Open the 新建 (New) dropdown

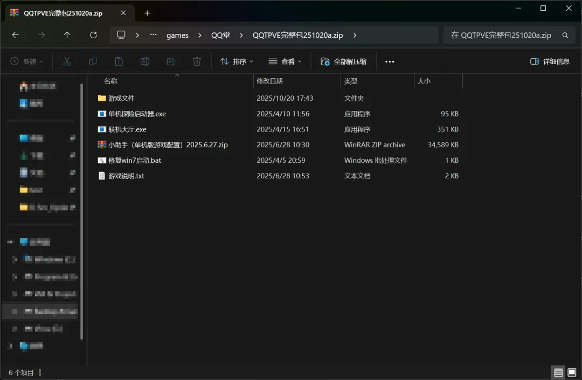[27, 61]
